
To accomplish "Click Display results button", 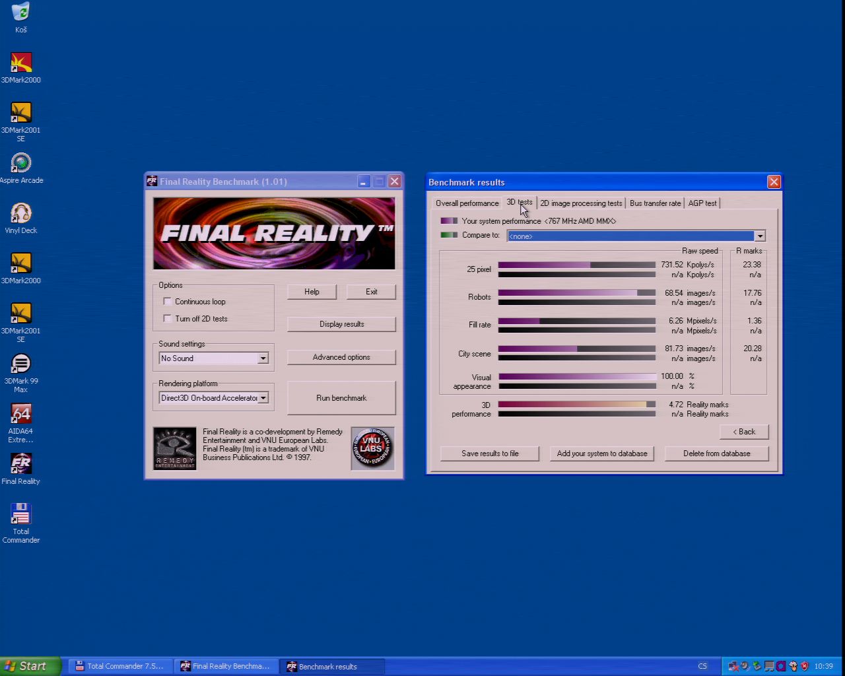I will pos(341,324).
